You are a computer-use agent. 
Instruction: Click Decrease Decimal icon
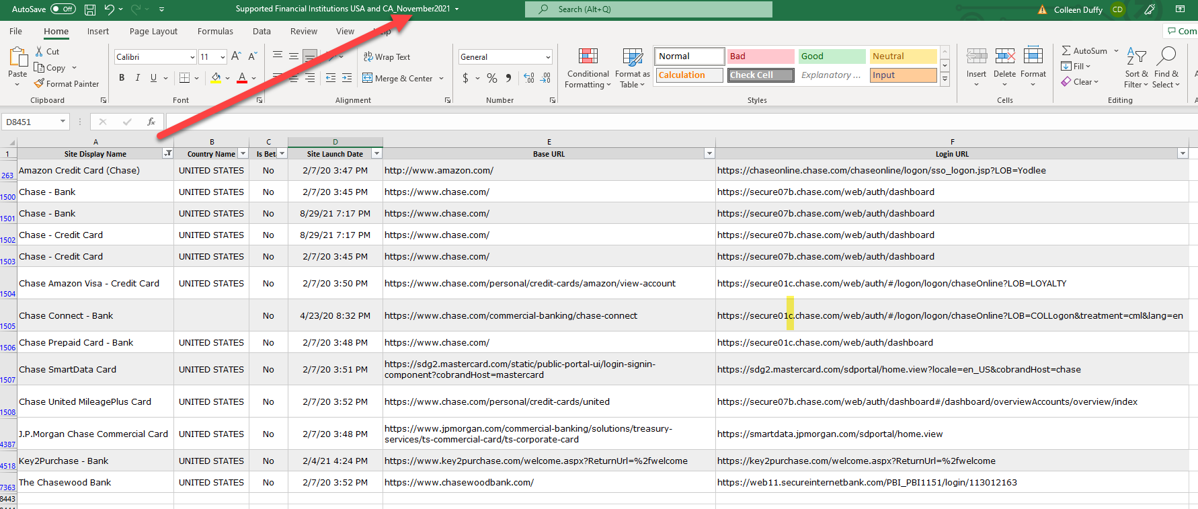[545, 78]
